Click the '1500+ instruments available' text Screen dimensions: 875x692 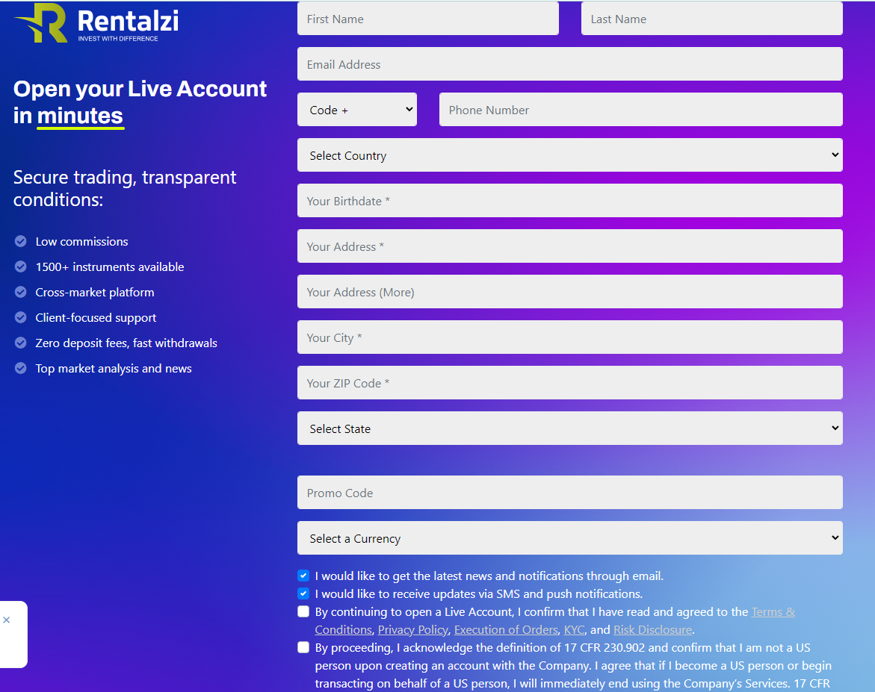(110, 266)
